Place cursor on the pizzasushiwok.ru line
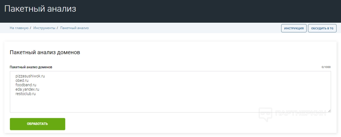Image resolution: width=341 pixels, height=137 pixels. (x=30, y=76)
